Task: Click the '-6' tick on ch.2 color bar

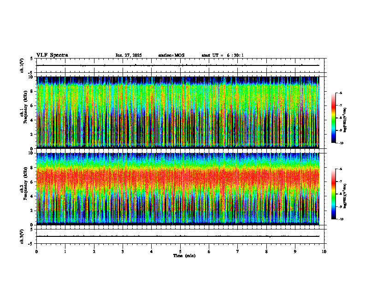Action: [x=340, y=169]
